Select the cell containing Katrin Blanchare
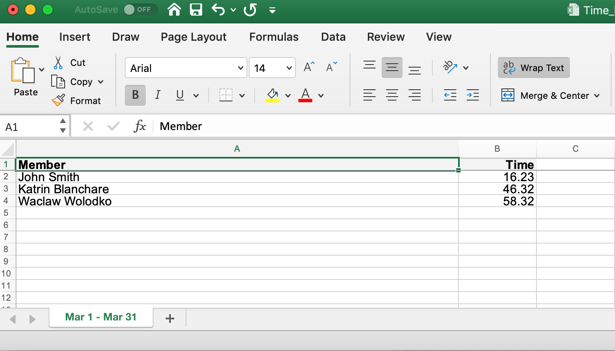The height and width of the screenshot is (351, 615). coord(237,189)
